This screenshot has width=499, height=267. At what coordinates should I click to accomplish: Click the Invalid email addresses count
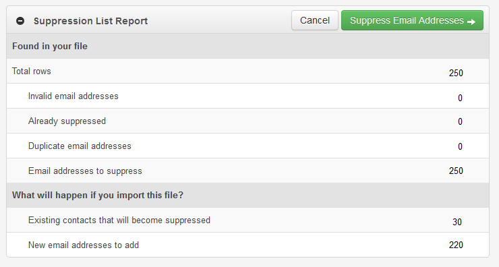(x=460, y=98)
